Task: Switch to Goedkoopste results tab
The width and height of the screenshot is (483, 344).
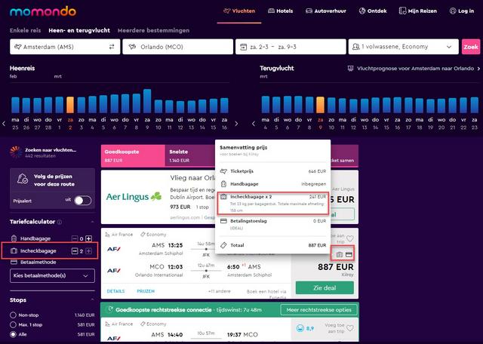Action: point(133,156)
